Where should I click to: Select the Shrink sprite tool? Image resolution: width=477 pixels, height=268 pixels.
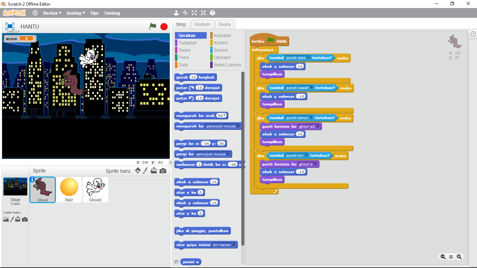coord(203,13)
